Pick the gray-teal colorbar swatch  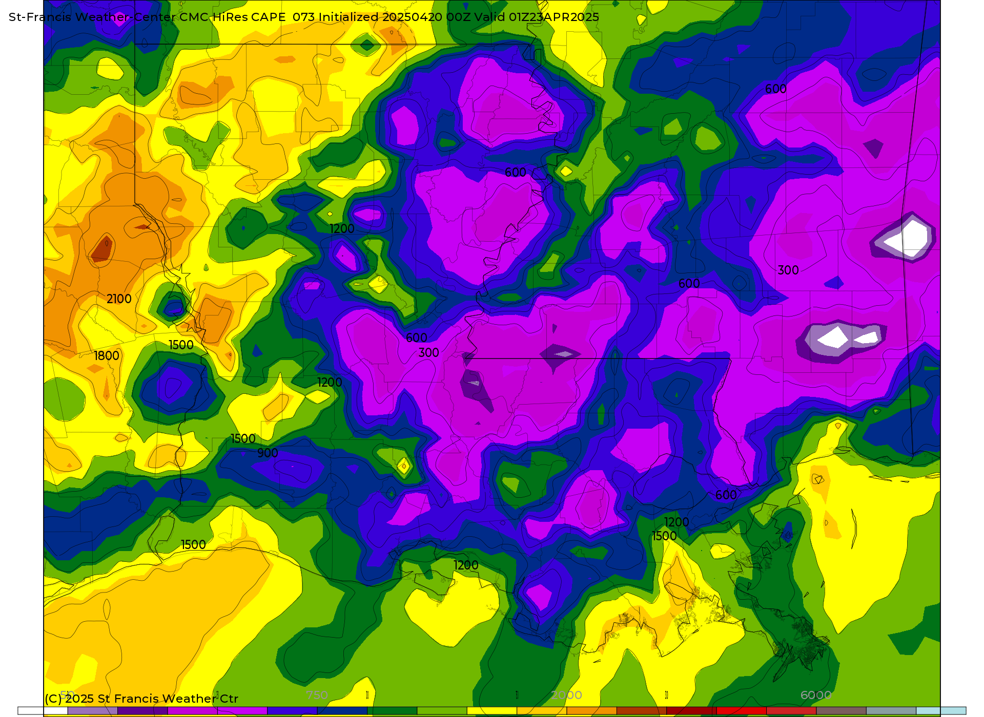(x=891, y=711)
